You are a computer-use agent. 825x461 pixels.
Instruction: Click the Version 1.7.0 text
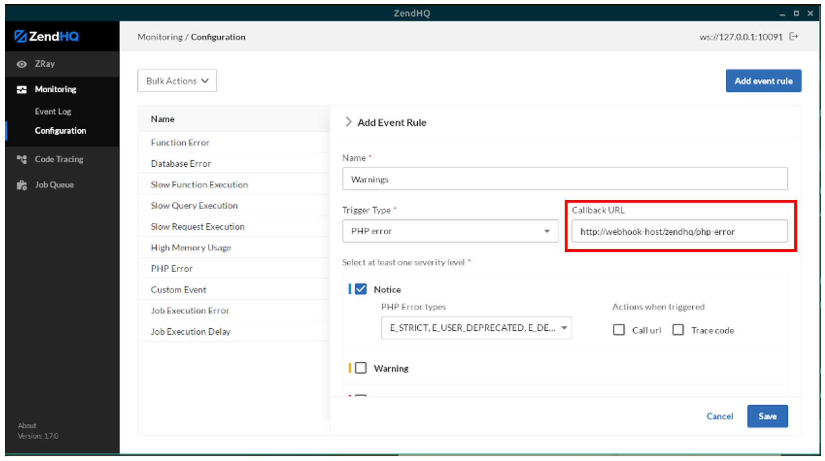(x=38, y=436)
